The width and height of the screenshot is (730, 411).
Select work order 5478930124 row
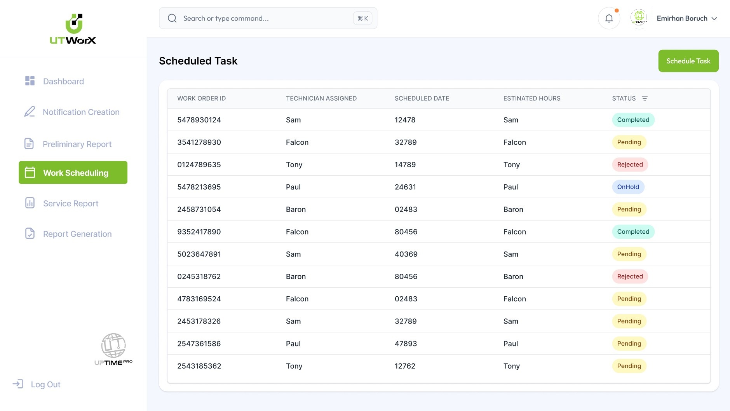199,120
